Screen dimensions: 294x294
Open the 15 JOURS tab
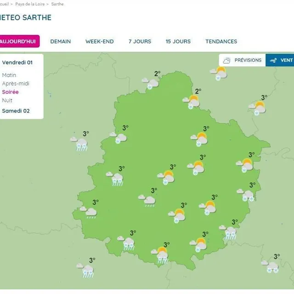[178, 41]
